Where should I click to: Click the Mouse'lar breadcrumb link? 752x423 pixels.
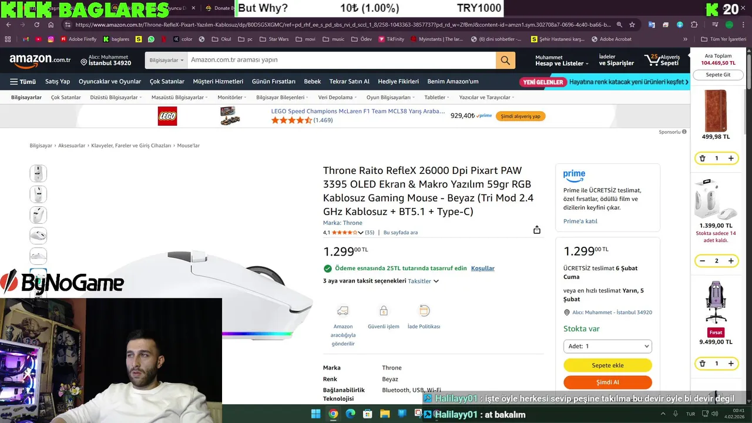188,146
